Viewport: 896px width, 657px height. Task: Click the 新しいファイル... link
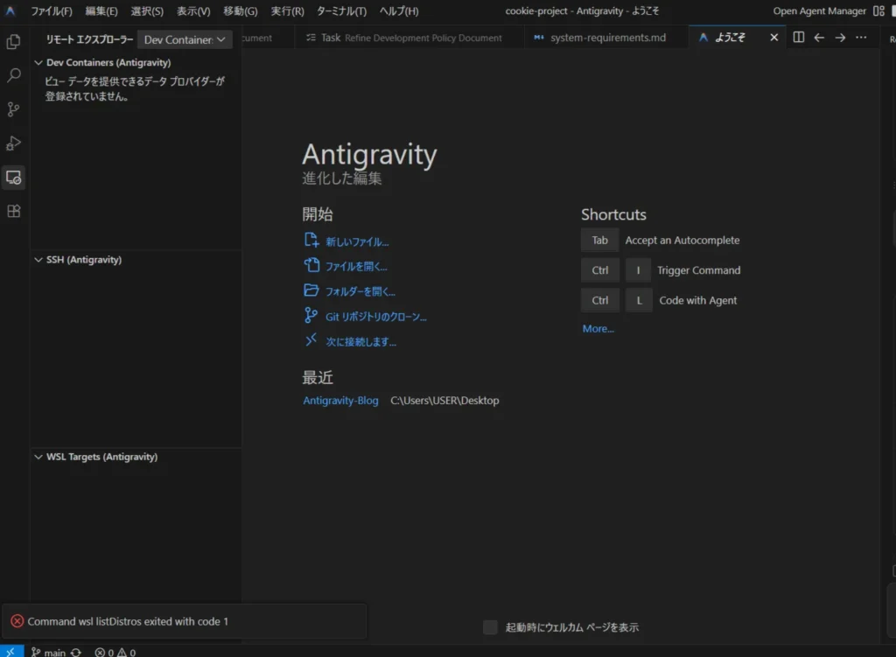click(357, 241)
